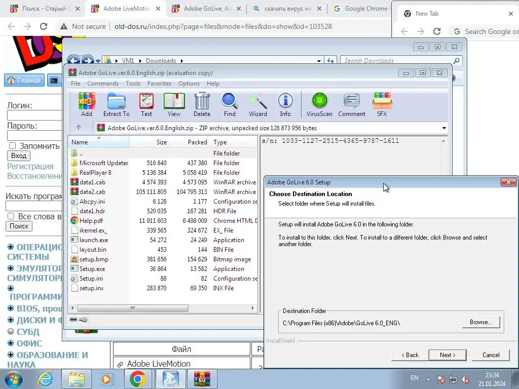Tick the Запомнить checkbox
The image size is (519, 389).
(13, 146)
